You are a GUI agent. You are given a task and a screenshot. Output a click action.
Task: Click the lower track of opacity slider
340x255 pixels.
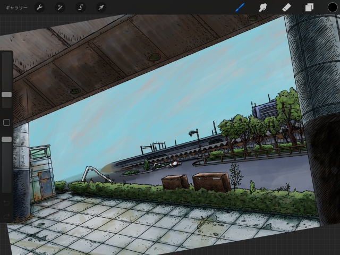pos(6,170)
